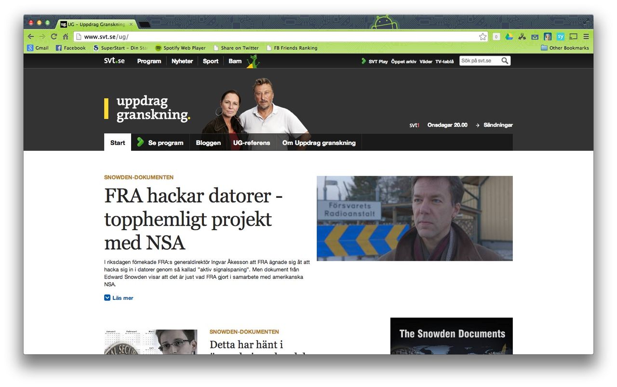The image size is (617, 387).
Task: Open the mail envelope extension
Action: [x=535, y=37]
